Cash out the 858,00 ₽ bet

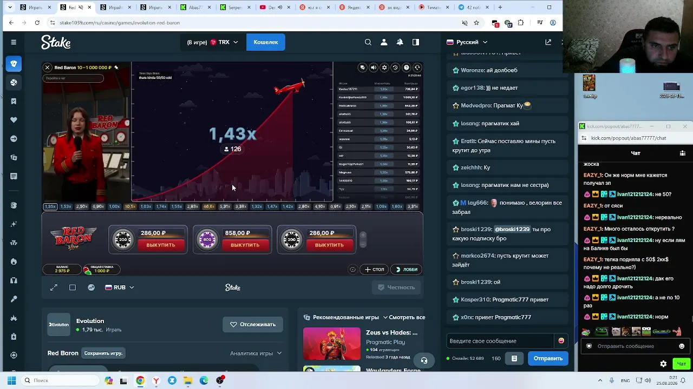click(245, 245)
